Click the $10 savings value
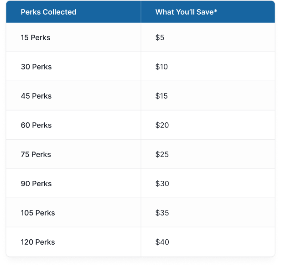 coord(161,67)
